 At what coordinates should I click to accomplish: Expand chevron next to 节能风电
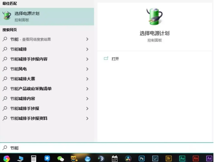coord(87,69)
